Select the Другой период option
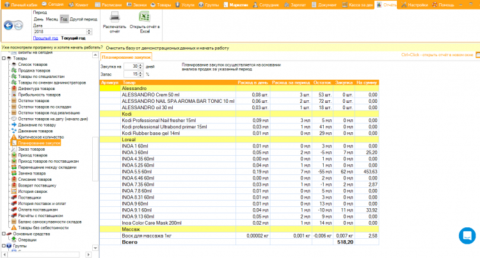Screen dimensions: 480x258 coord(84,19)
